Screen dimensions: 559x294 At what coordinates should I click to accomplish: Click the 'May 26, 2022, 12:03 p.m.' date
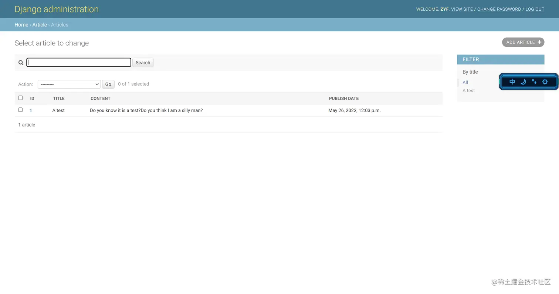(x=355, y=110)
